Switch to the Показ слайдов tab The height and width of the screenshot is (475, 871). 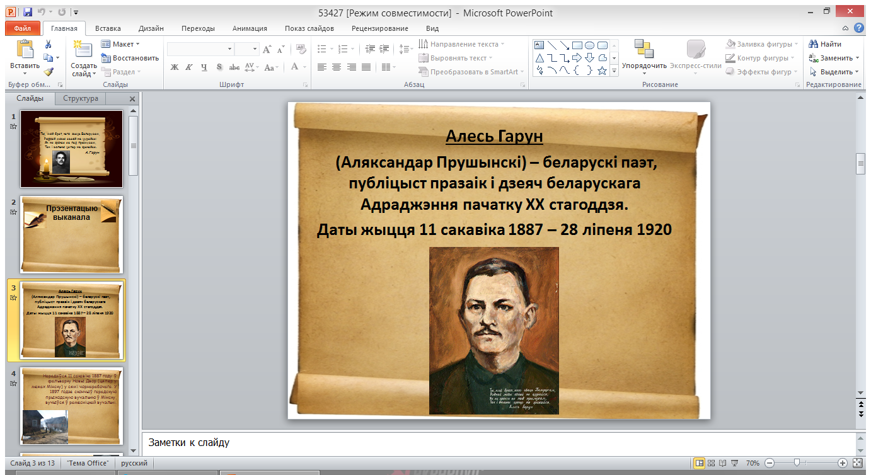[309, 28]
